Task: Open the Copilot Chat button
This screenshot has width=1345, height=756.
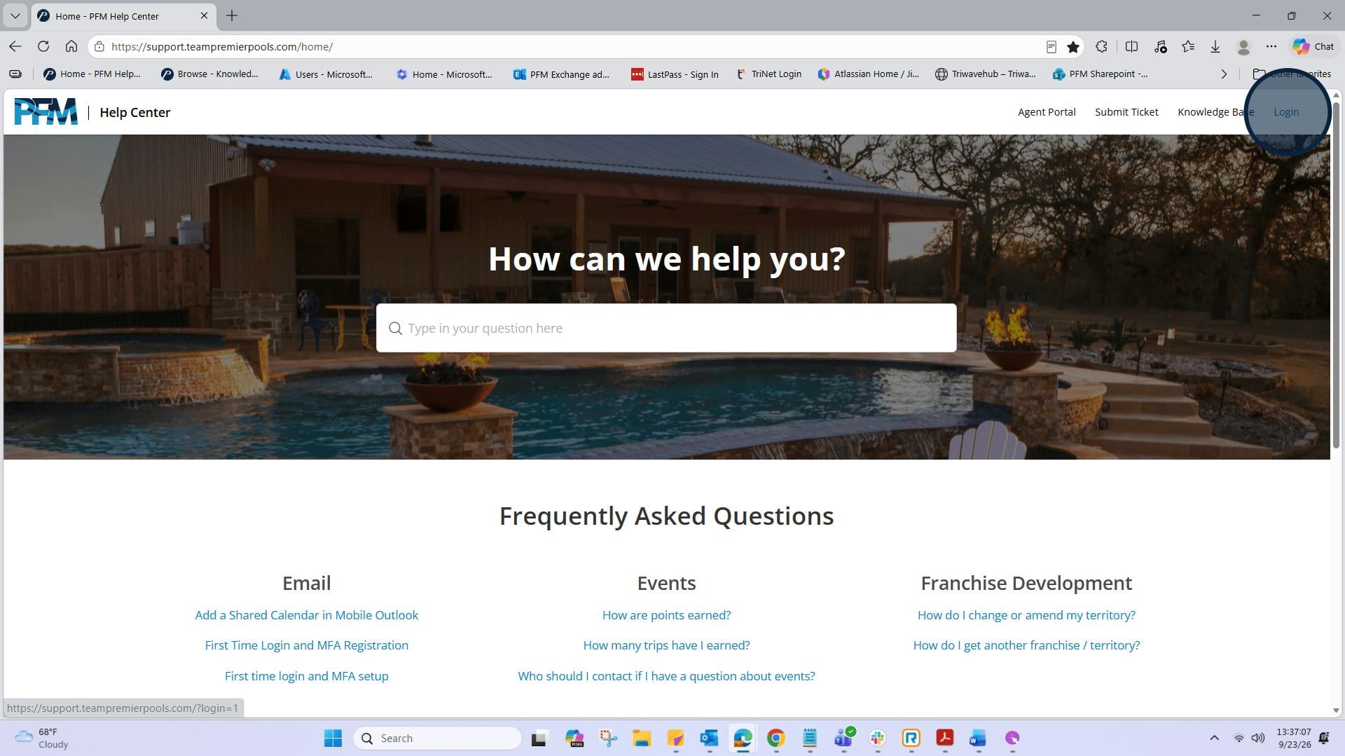Action: coord(1314,46)
